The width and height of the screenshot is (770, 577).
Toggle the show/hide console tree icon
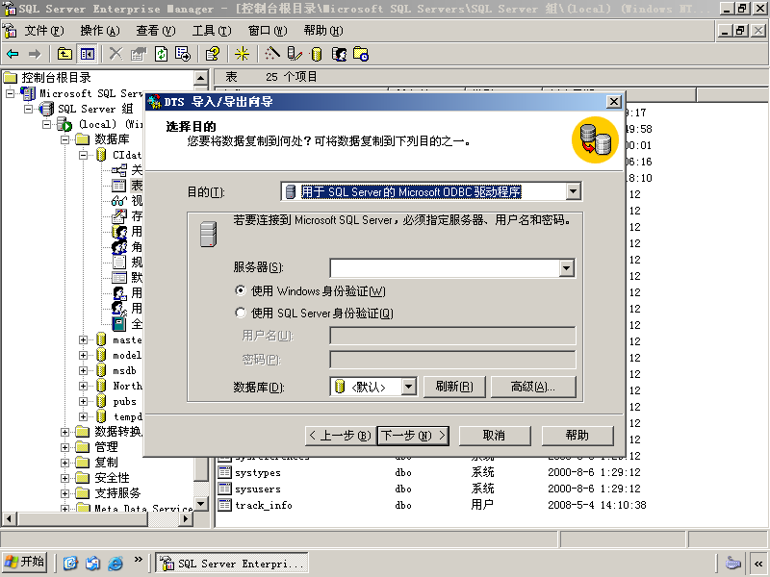tap(88, 54)
